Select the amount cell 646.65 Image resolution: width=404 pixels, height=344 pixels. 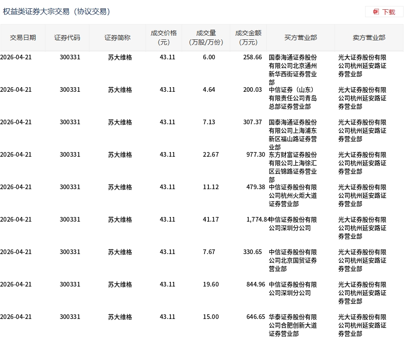[x=256, y=317]
